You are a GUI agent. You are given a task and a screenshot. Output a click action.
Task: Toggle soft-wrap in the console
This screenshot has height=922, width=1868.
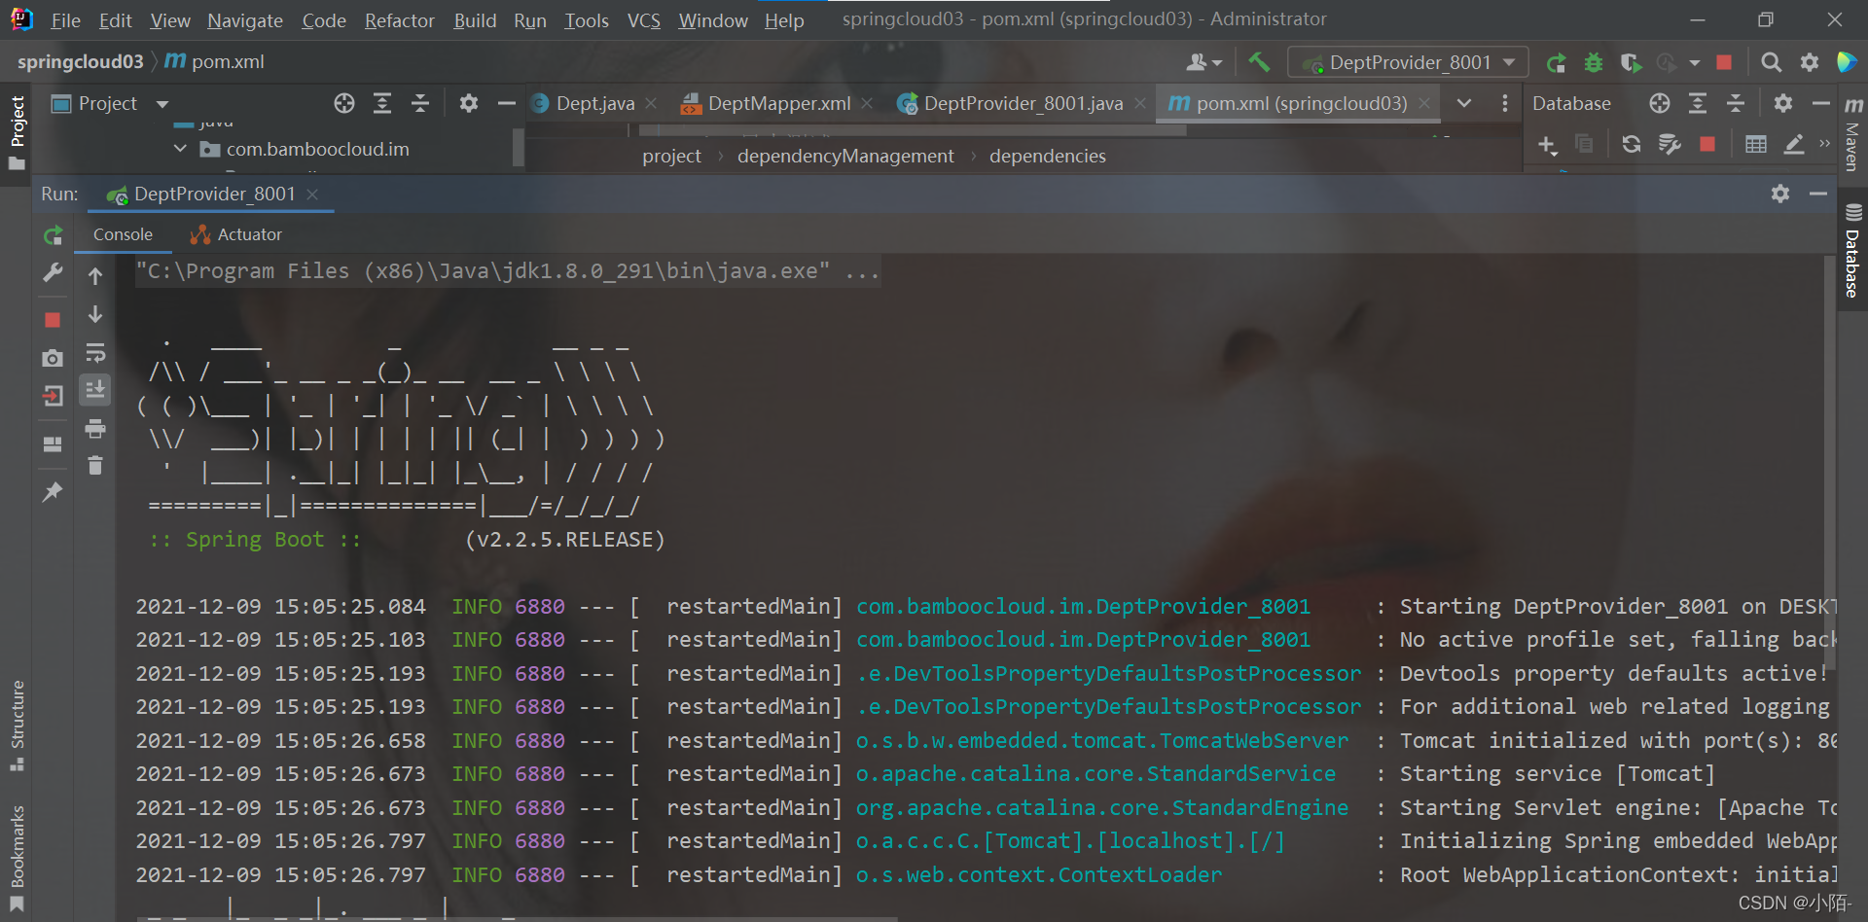95,353
